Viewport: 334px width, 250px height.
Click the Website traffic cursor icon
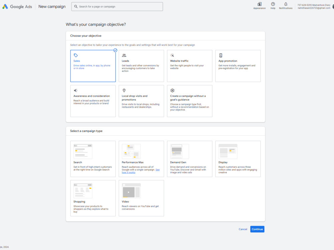coord(172,55)
